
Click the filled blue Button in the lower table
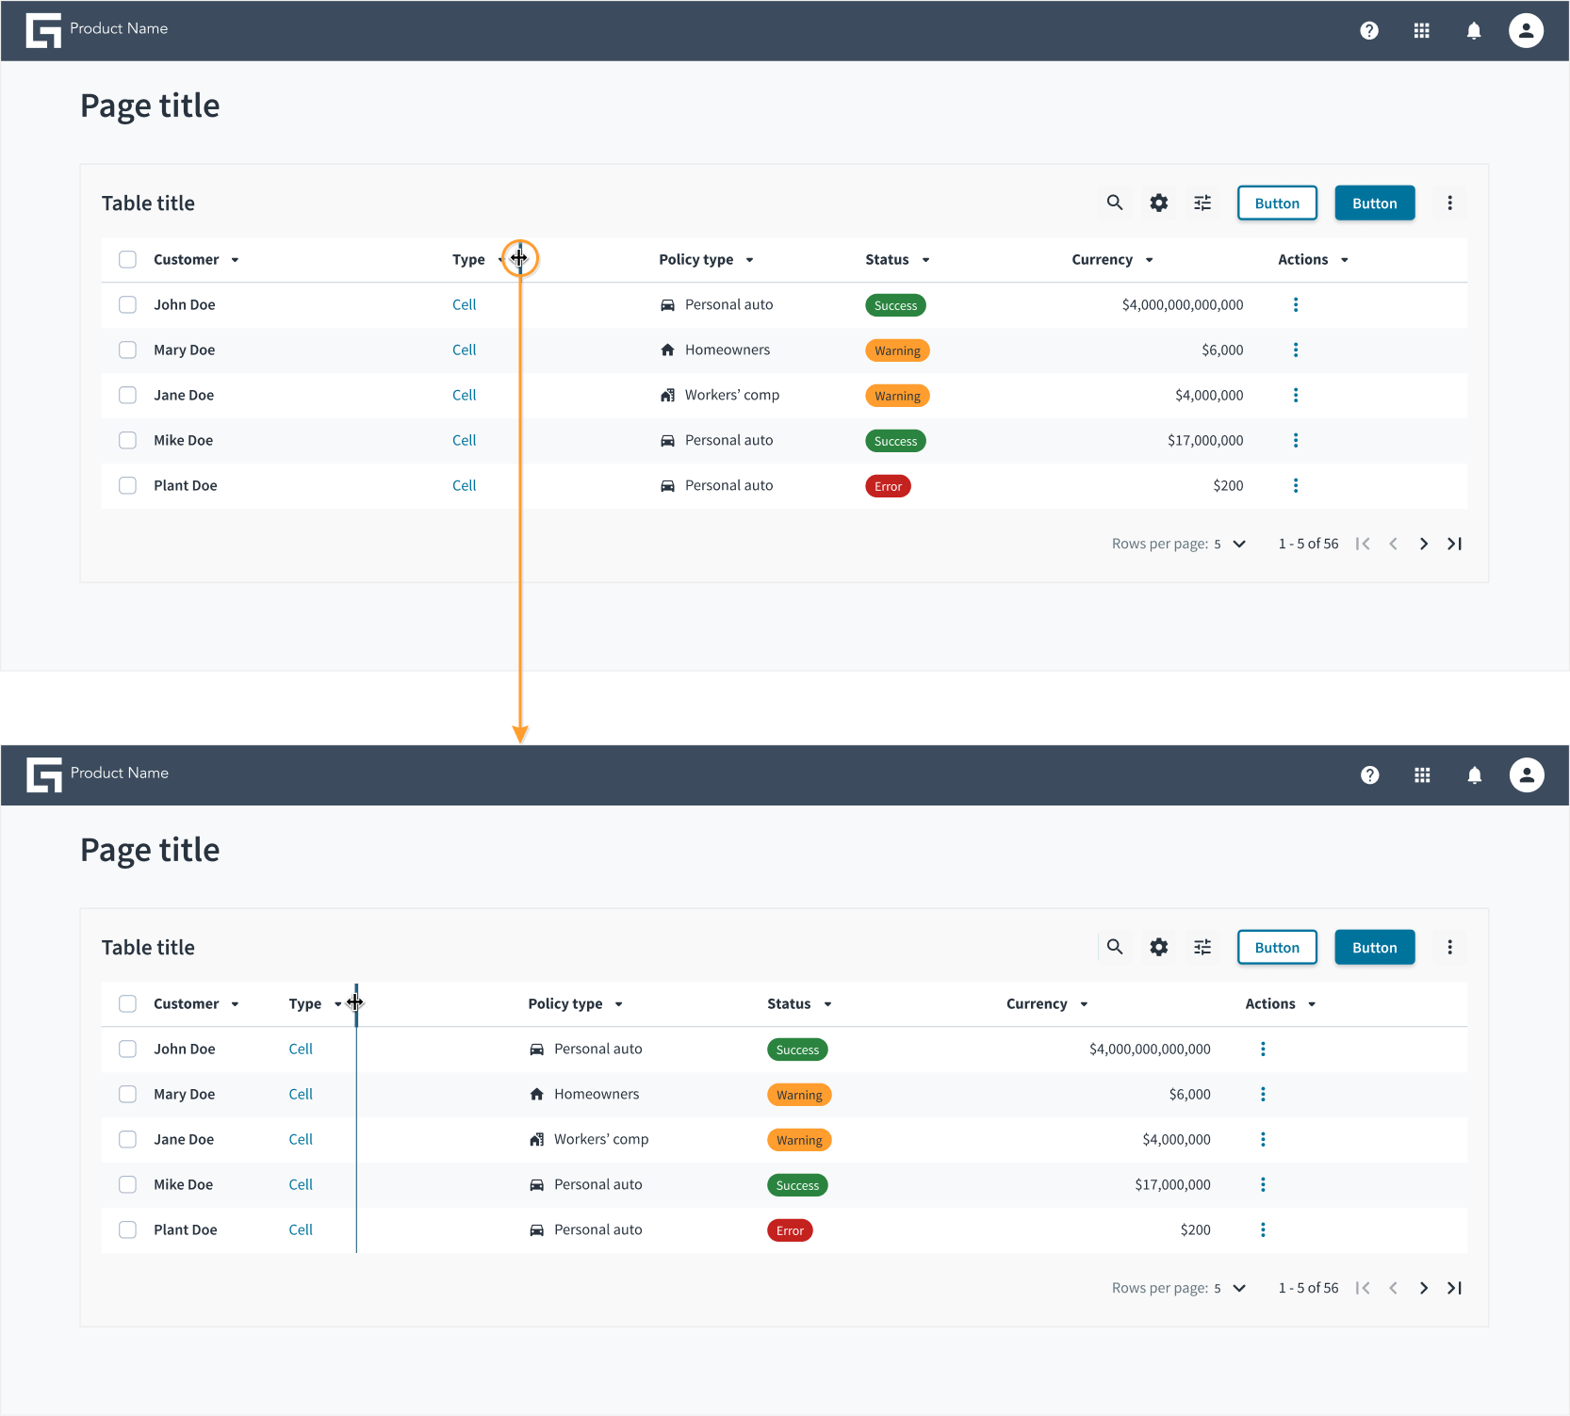tap(1375, 947)
